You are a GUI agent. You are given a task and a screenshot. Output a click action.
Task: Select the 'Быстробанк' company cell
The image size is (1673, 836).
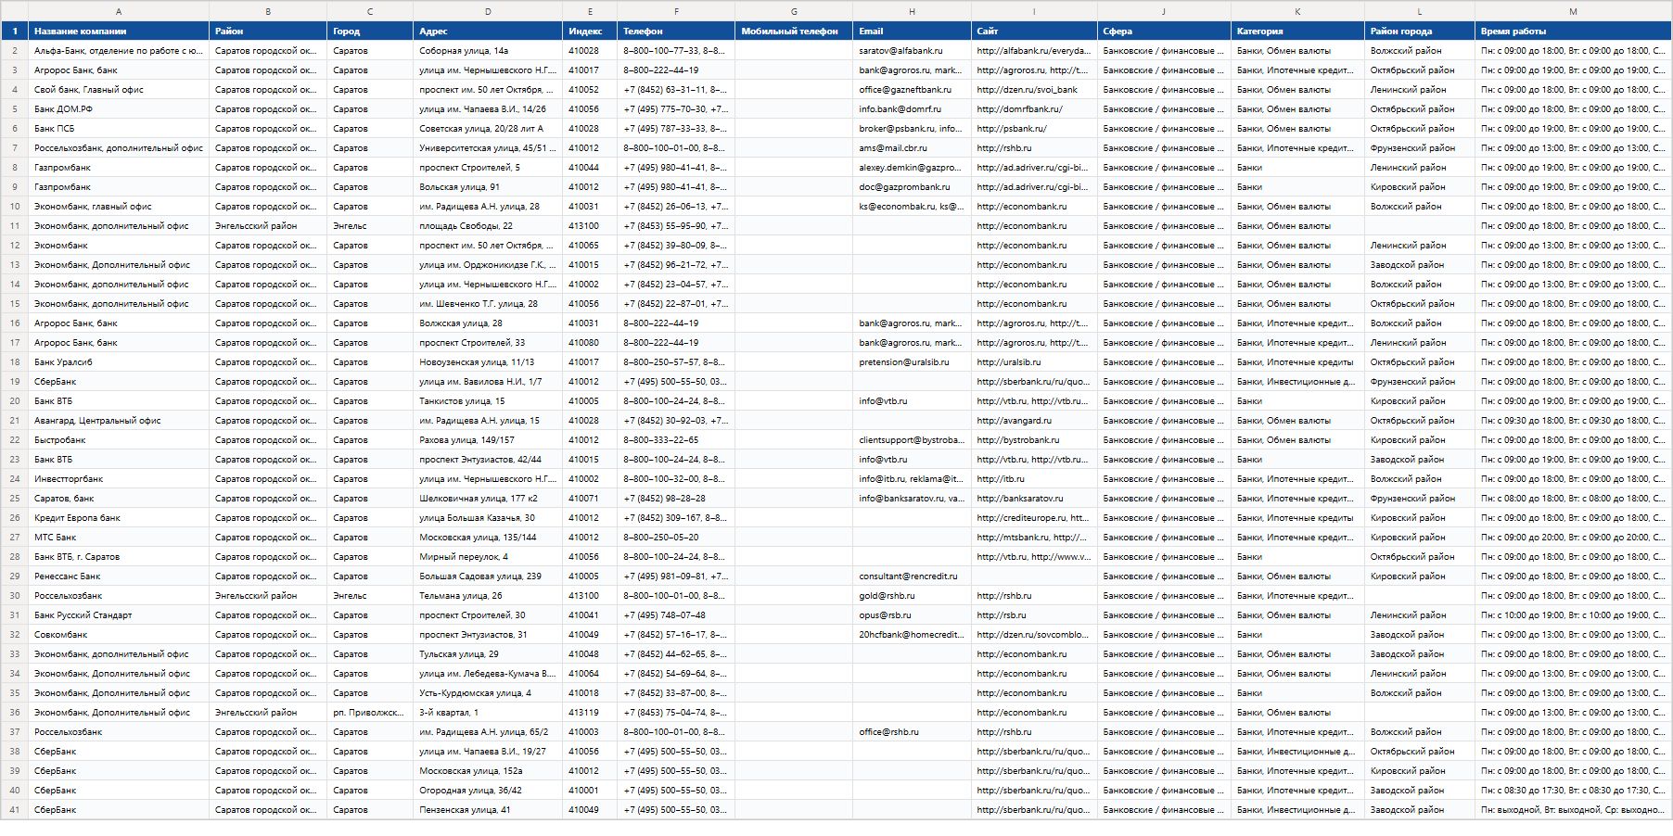coord(119,440)
